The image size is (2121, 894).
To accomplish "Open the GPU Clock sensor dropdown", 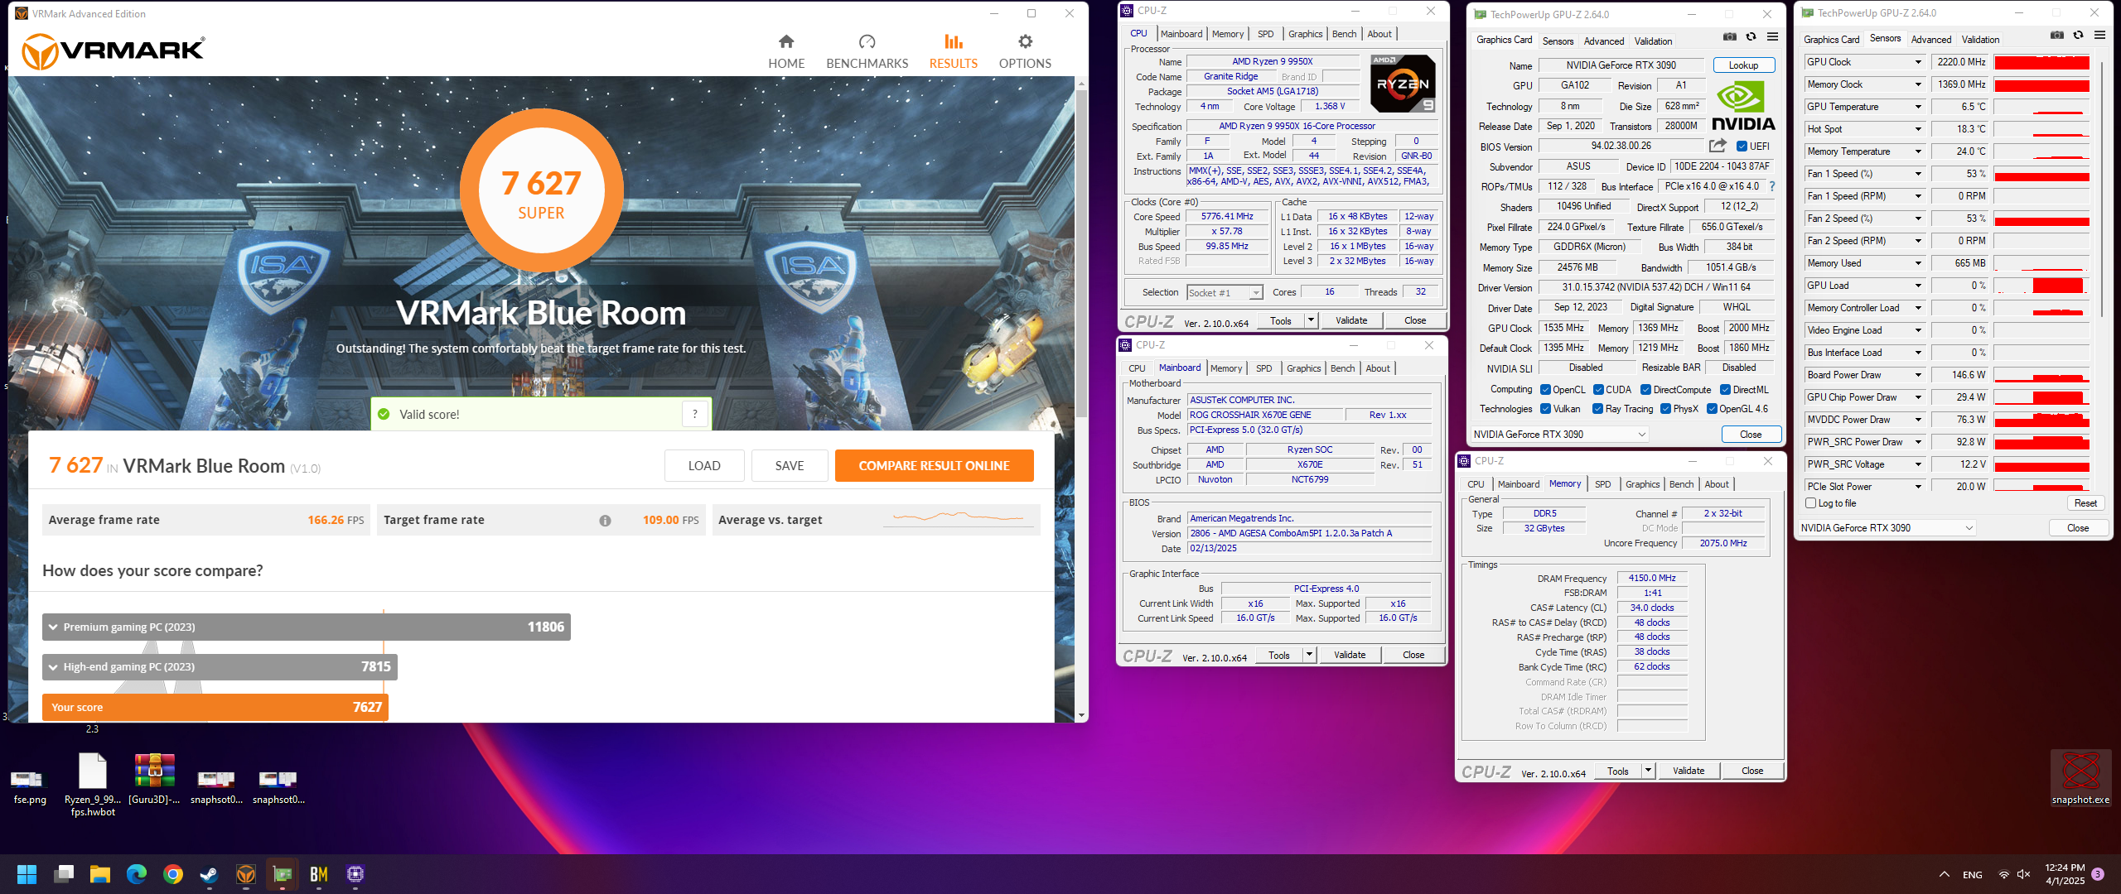I will pyautogui.click(x=1917, y=62).
